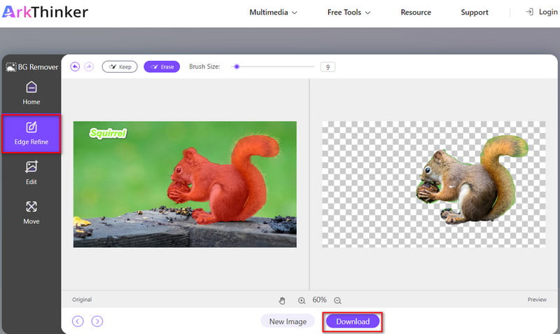Click the New Image button
560x334 pixels.
coord(288,321)
